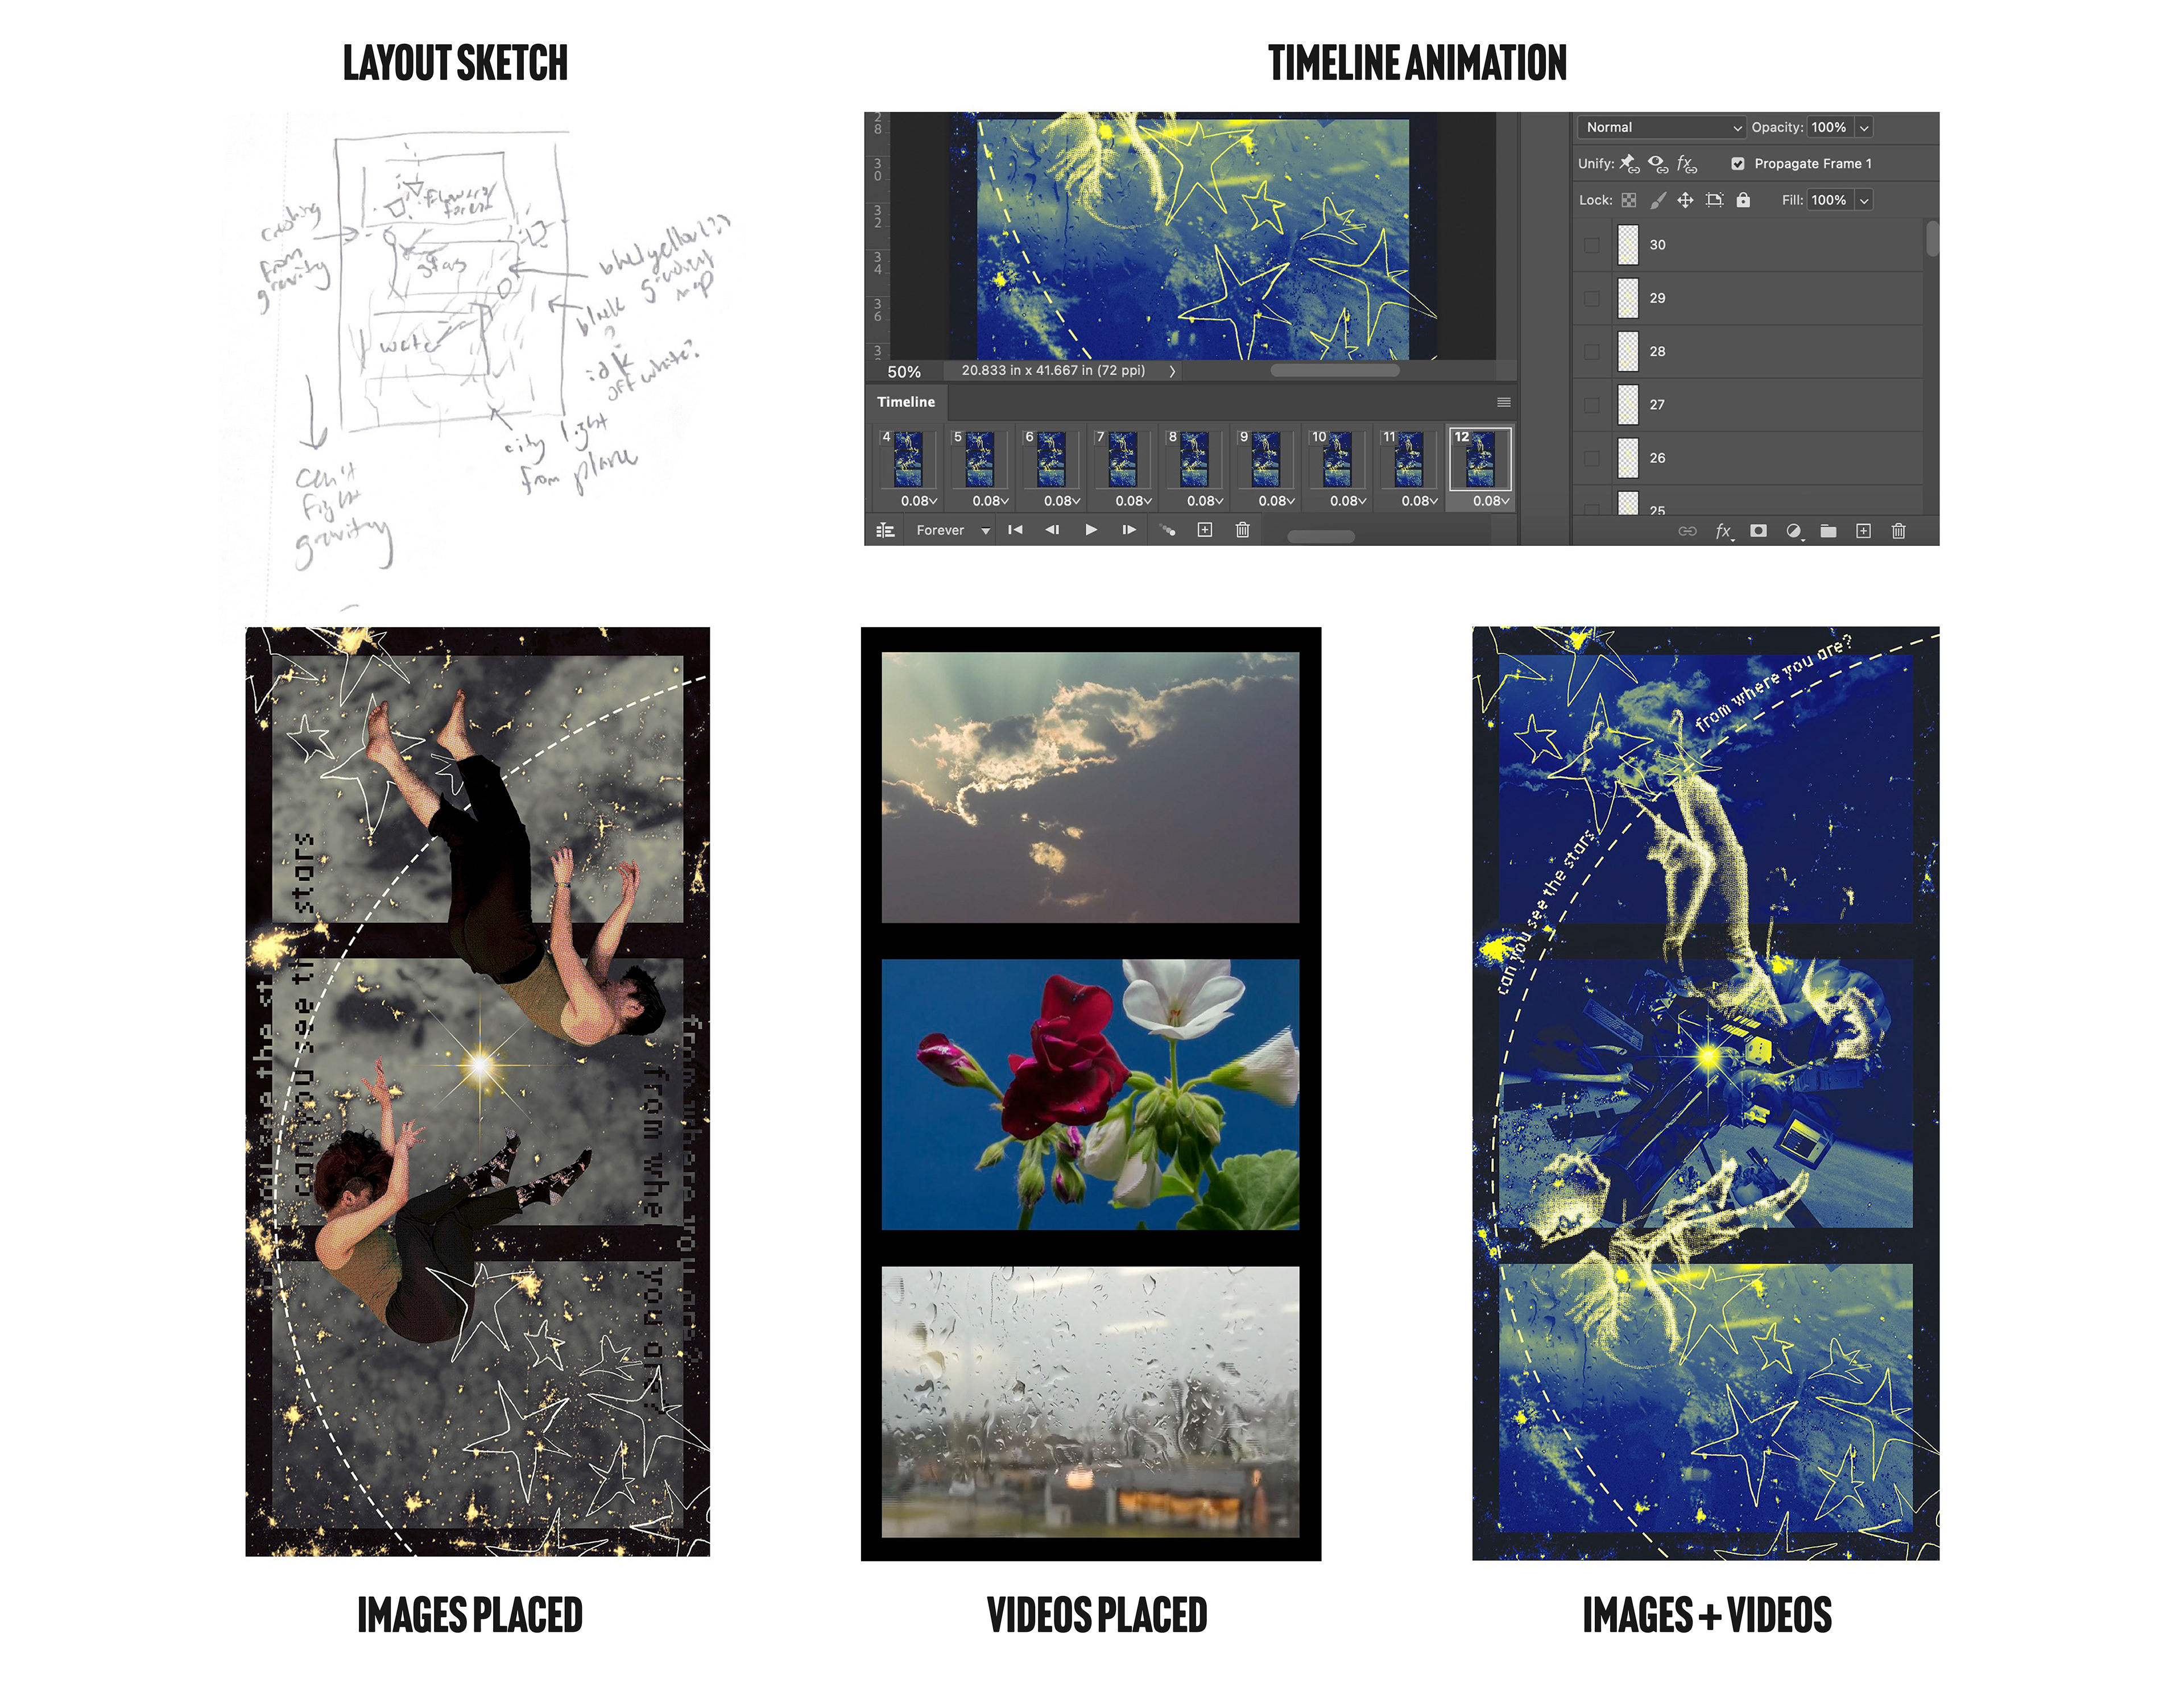Select layer 30 in Layers panel
Image resolution: width=2184 pixels, height=1687 pixels.
[x=1748, y=245]
